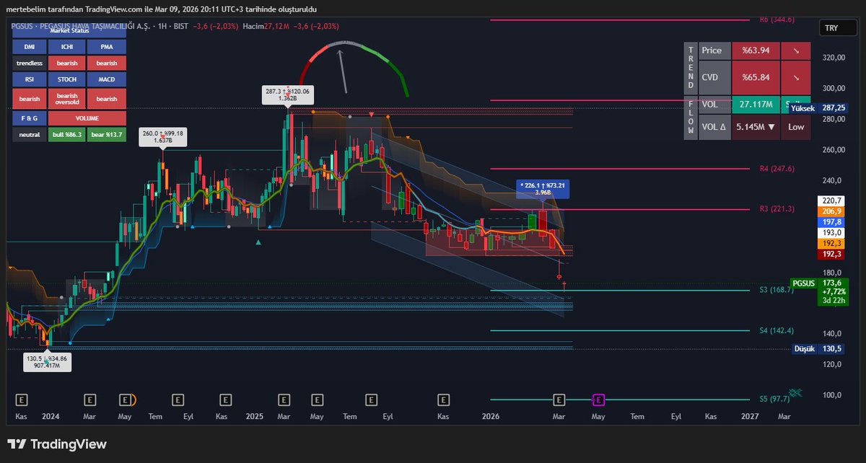Click the RSI cell in Market Status
The height and width of the screenshot is (463, 866).
point(30,79)
